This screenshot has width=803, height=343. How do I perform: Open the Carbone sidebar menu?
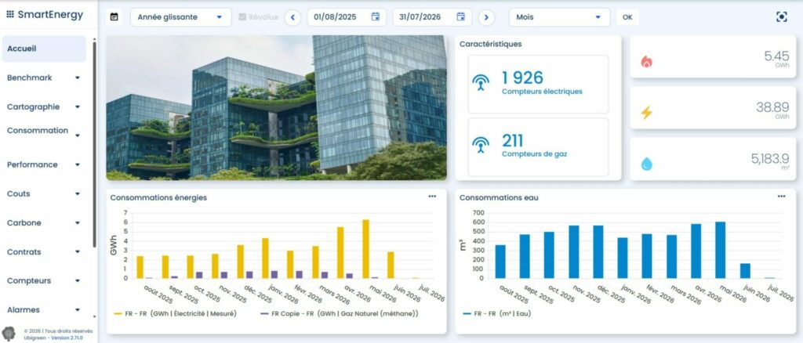click(44, 223)
